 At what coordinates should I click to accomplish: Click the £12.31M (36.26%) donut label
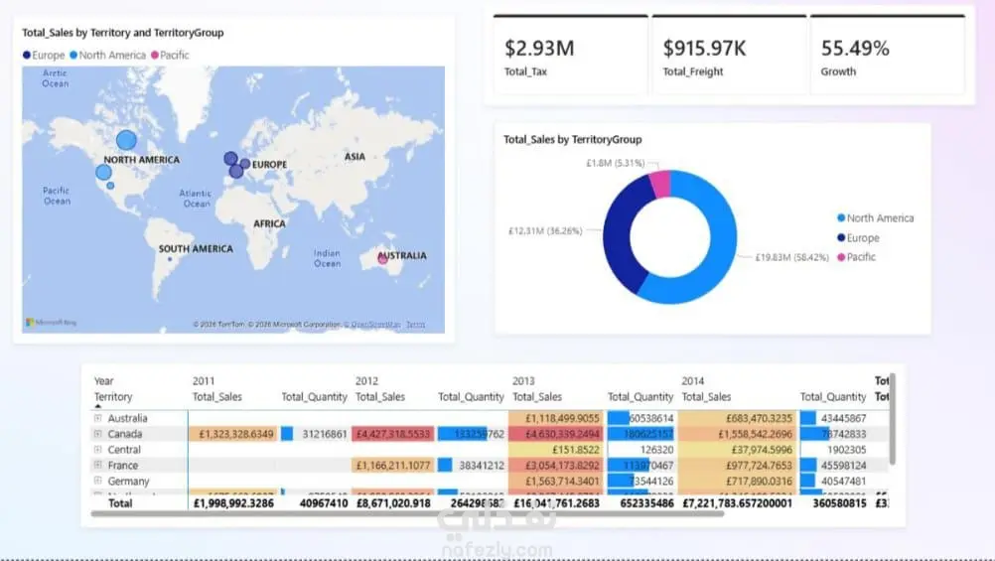[x=545, y=231]
